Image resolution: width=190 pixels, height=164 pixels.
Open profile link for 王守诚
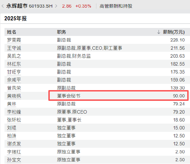click(x=14, y=48)
